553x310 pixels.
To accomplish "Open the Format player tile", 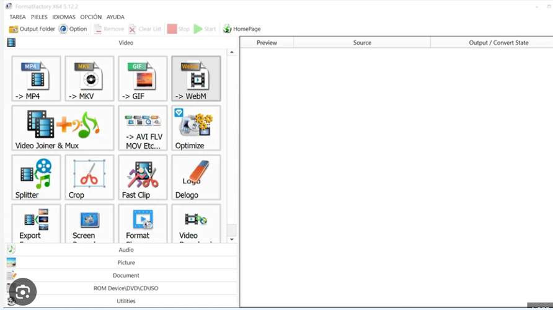I will coord(143,224).
